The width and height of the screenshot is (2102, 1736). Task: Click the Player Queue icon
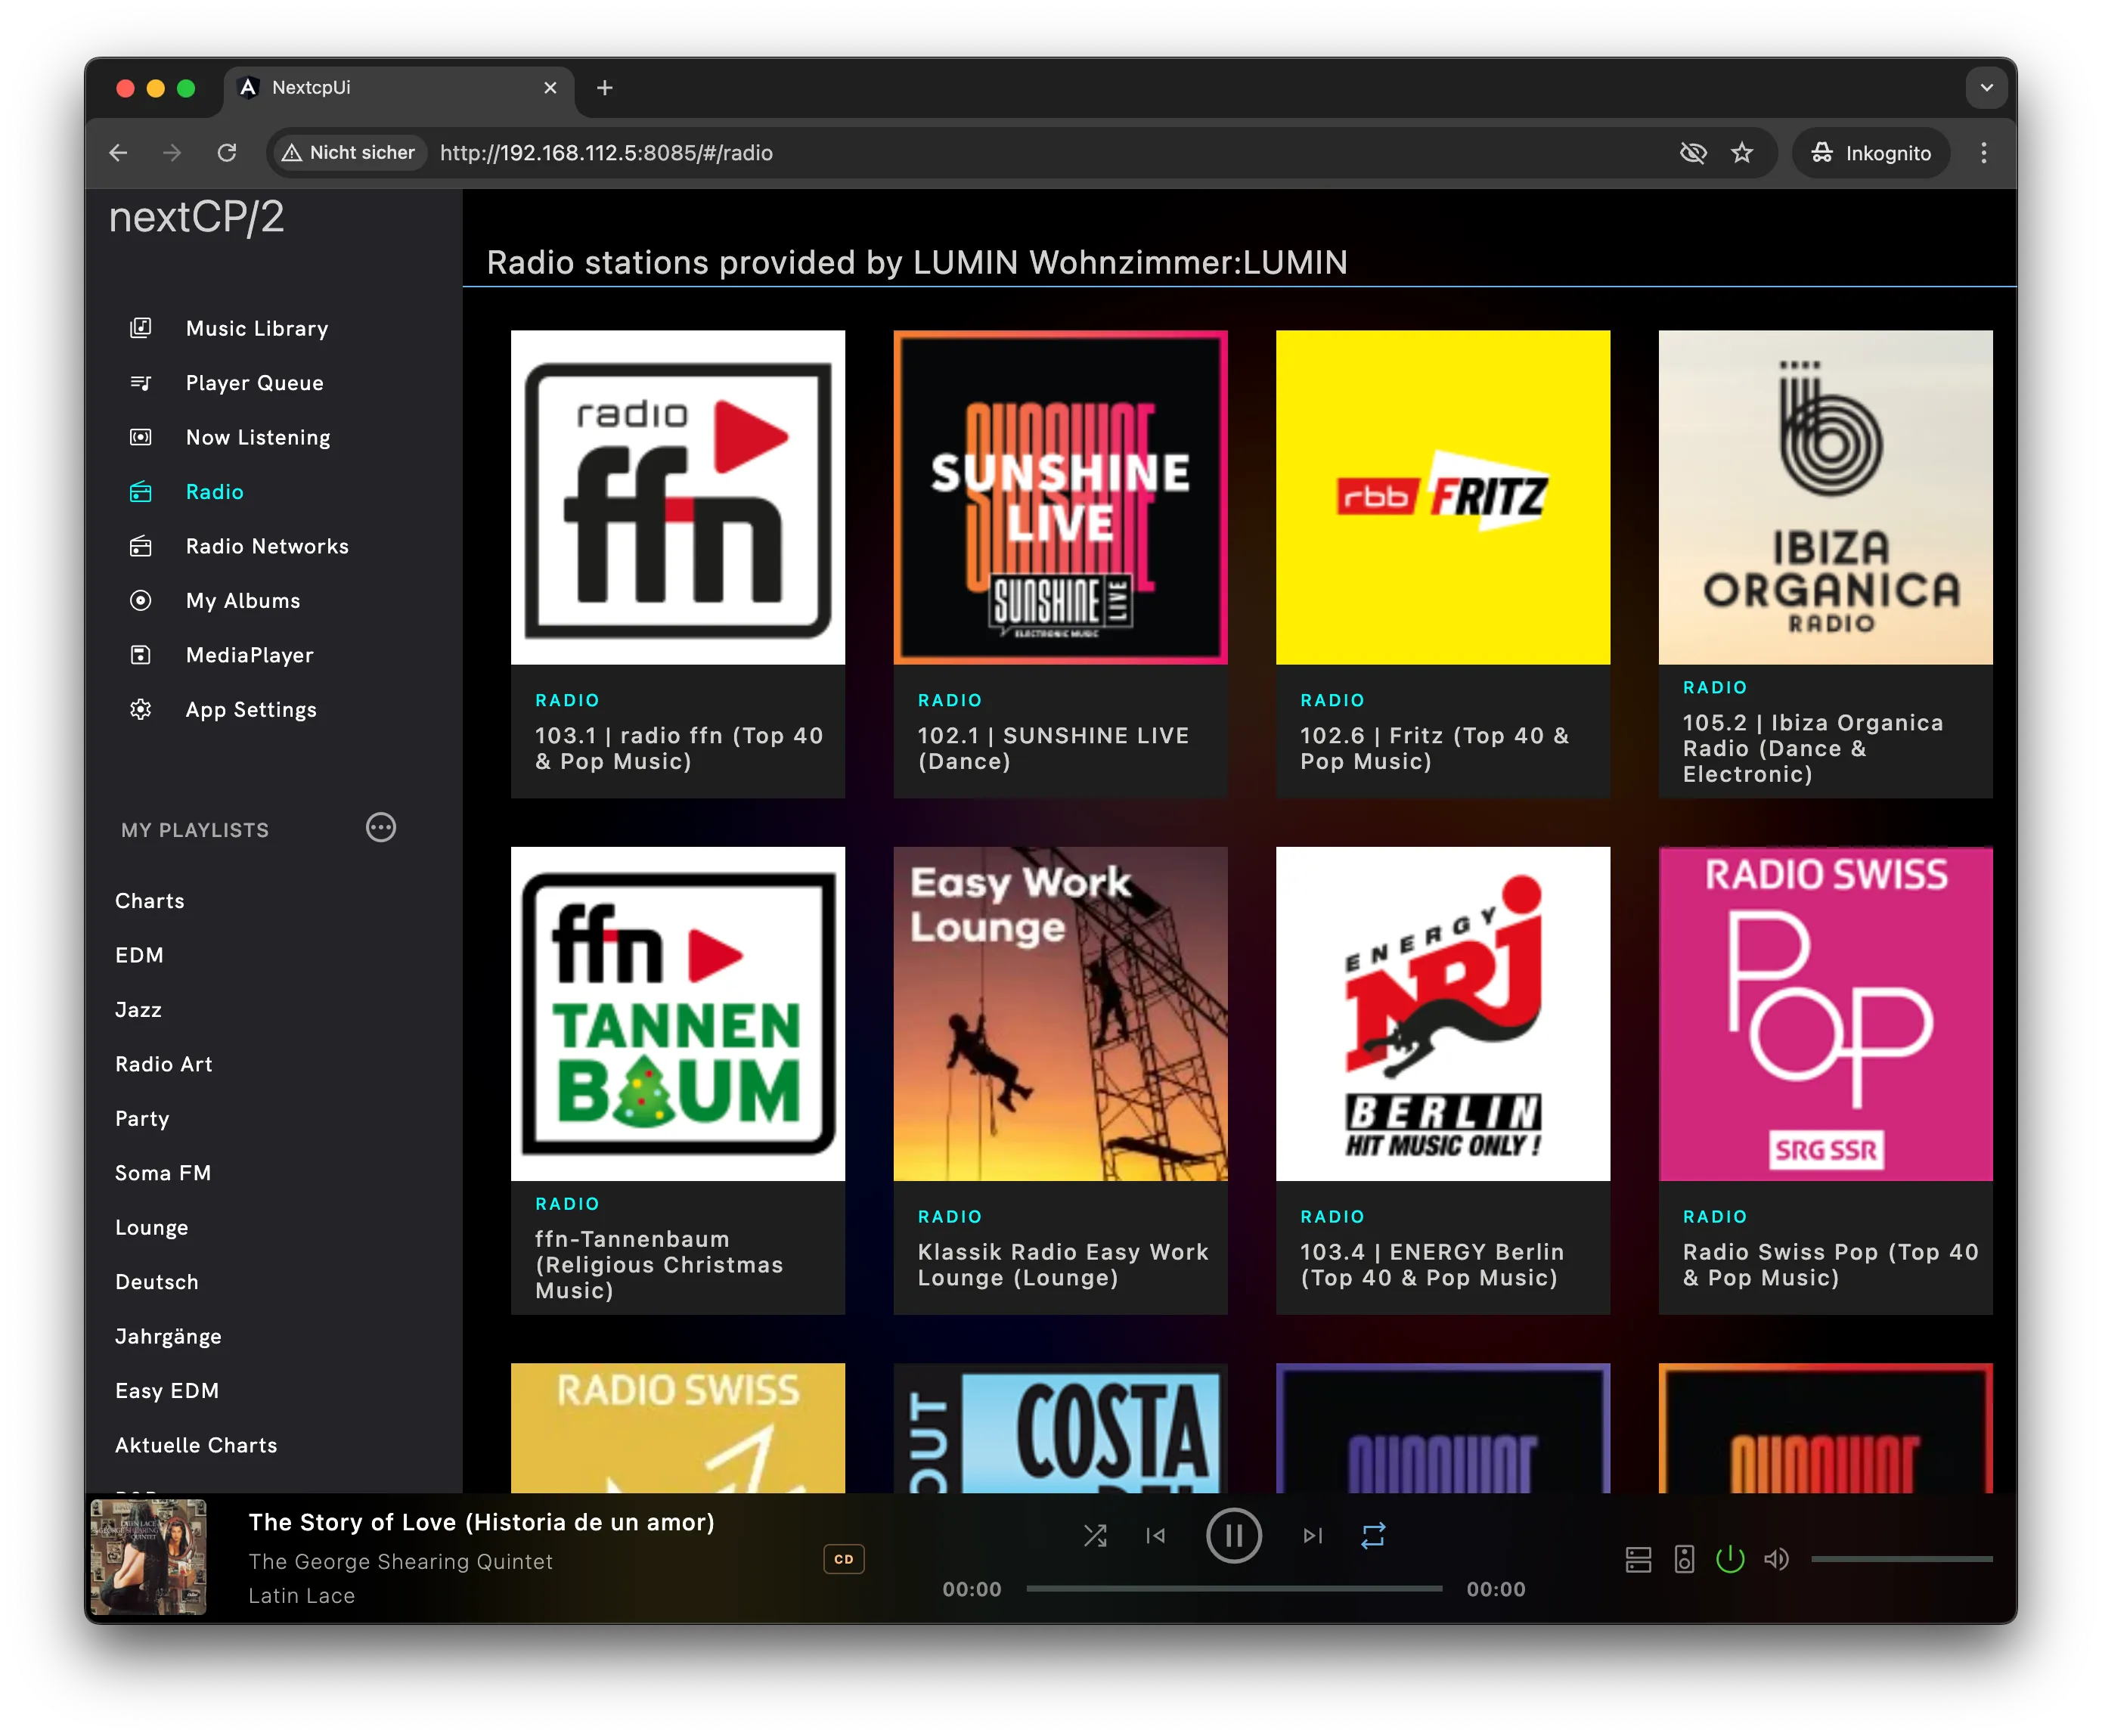tap(141, 383)
